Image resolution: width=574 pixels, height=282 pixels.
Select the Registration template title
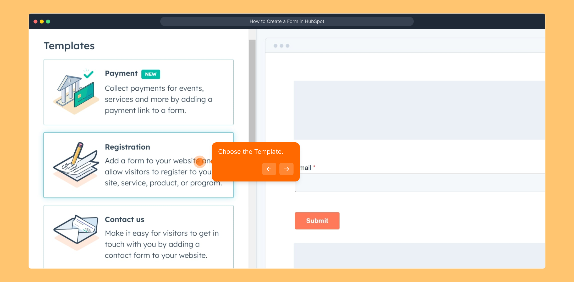pyautogui.click(x=127, y=147)
